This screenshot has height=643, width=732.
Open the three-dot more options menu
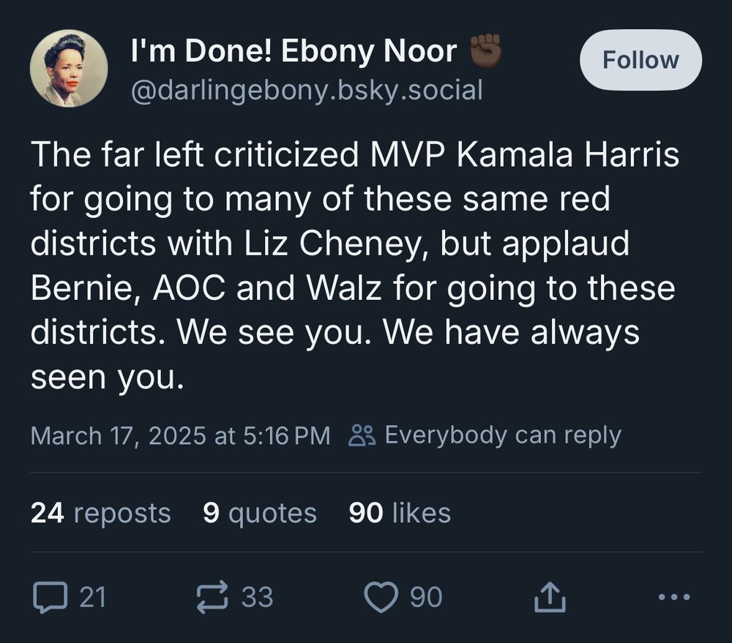tap(673, 598)
